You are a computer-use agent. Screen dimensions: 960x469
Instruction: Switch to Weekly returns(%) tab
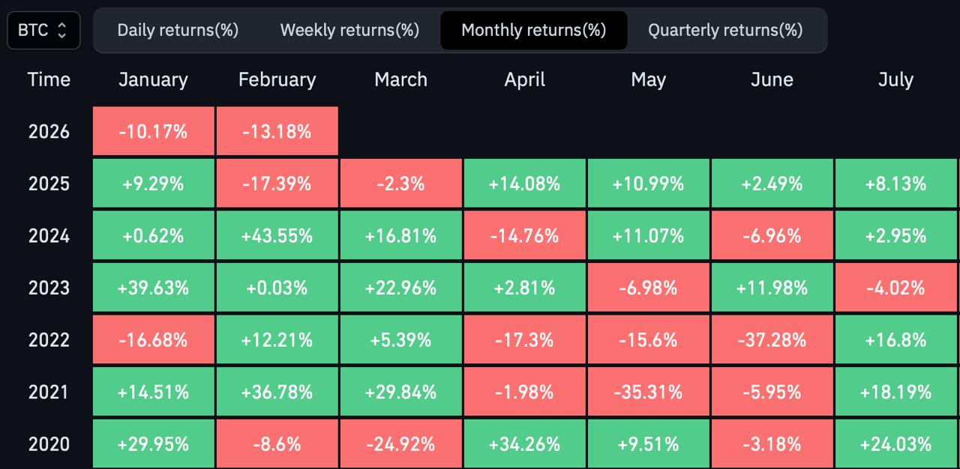[349, 31]
